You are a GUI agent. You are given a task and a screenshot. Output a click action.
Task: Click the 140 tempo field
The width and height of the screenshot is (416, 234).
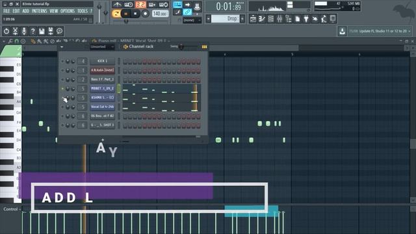tap(160, 14)
